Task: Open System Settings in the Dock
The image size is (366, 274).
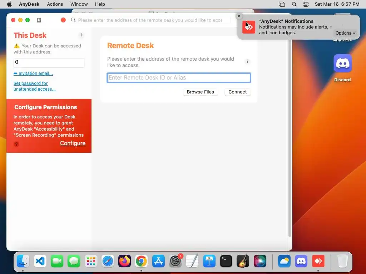Action: click(175, 261)
